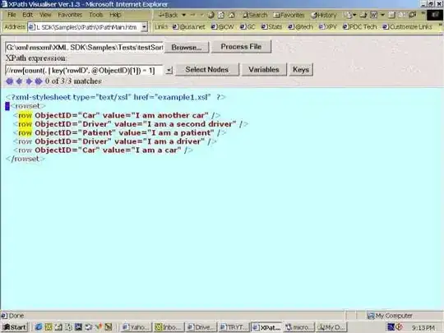
Task: Select highlighted row 'I am a patient'
Action: (119, 133)
